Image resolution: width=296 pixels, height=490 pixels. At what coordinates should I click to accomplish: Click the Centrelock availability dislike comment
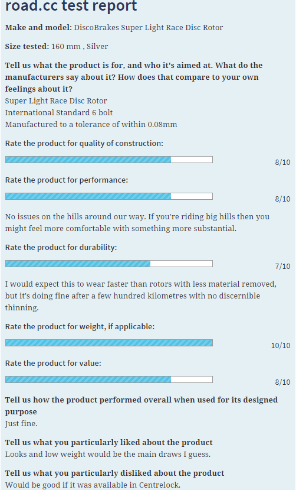[93, 485]
